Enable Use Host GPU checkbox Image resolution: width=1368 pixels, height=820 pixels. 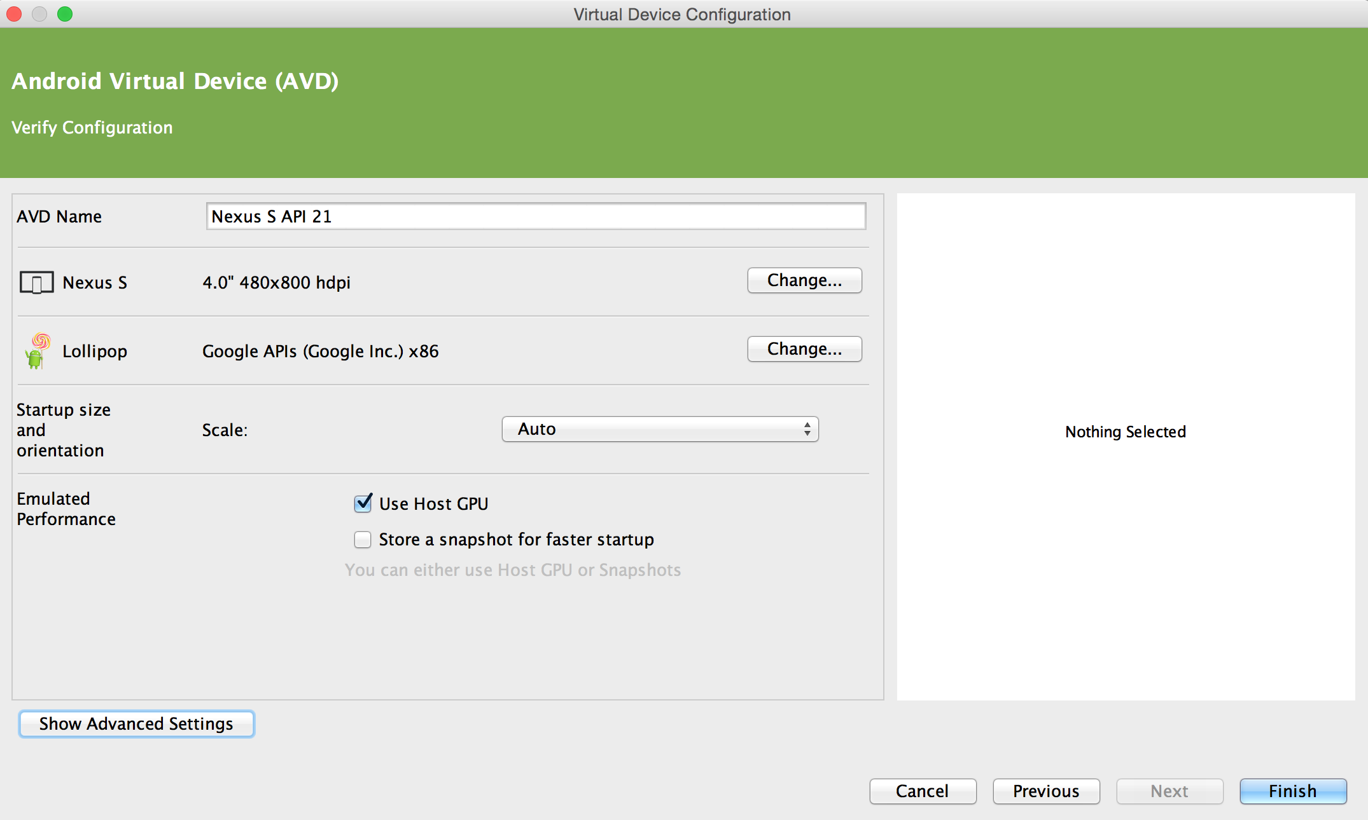coord(363,505)
